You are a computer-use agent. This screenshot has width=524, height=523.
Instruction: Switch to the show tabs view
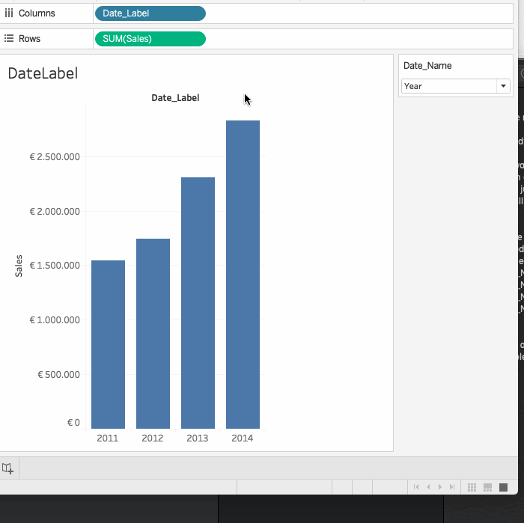coord(503,487)
